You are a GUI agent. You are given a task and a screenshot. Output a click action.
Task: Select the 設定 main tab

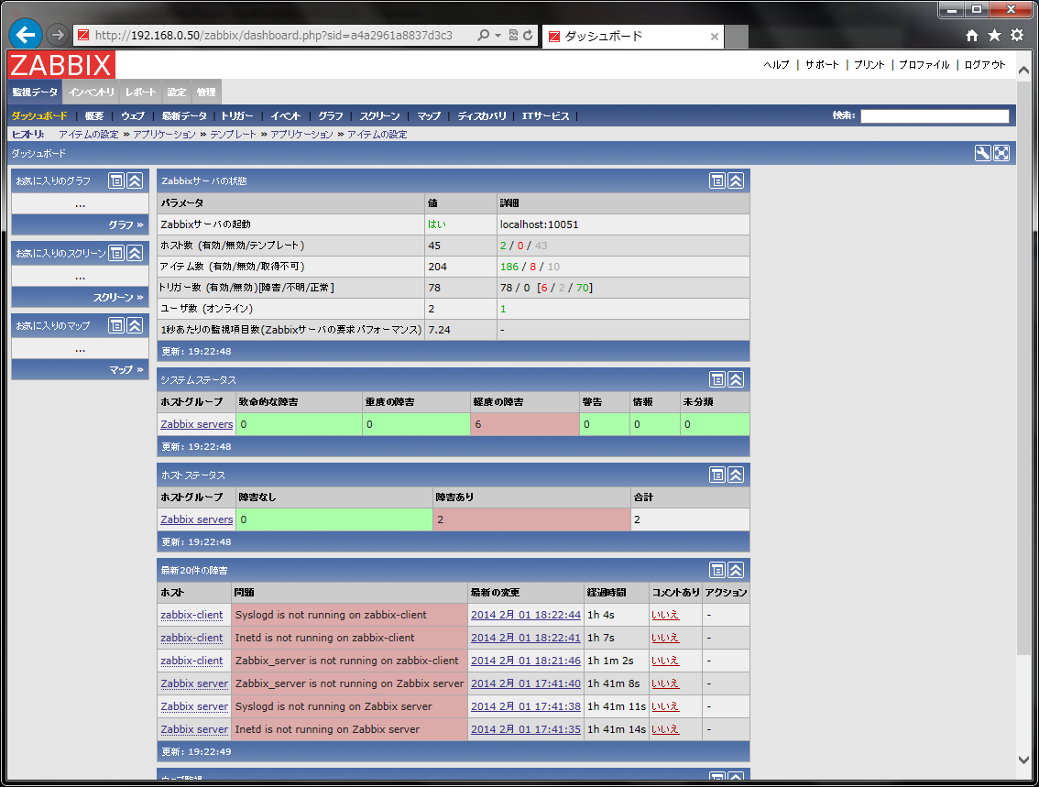(x=176, y=93)
